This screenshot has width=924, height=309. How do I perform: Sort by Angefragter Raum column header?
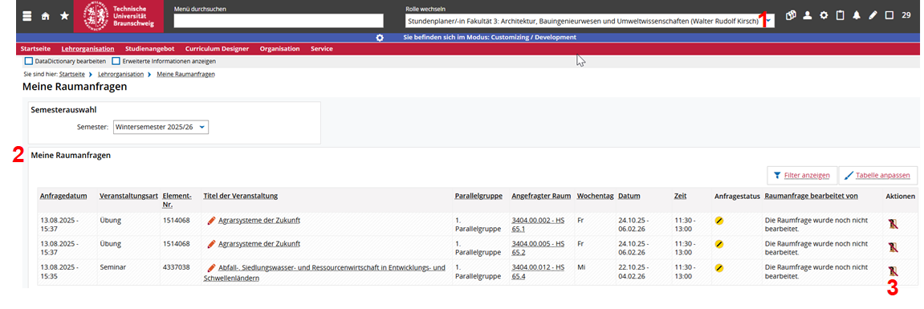coord(540,196)
